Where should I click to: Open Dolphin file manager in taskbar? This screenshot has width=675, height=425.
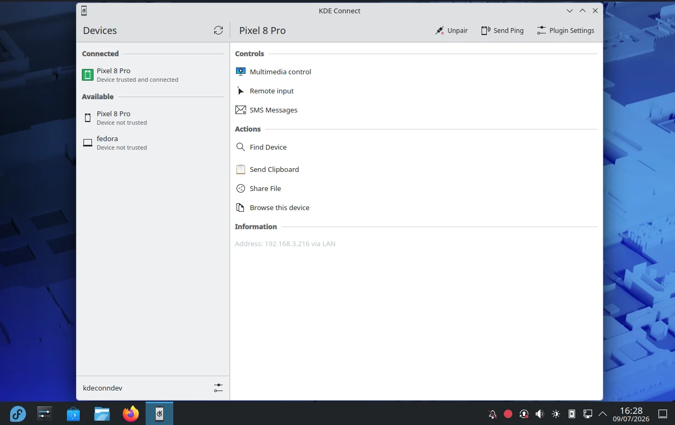coord(102,414)
